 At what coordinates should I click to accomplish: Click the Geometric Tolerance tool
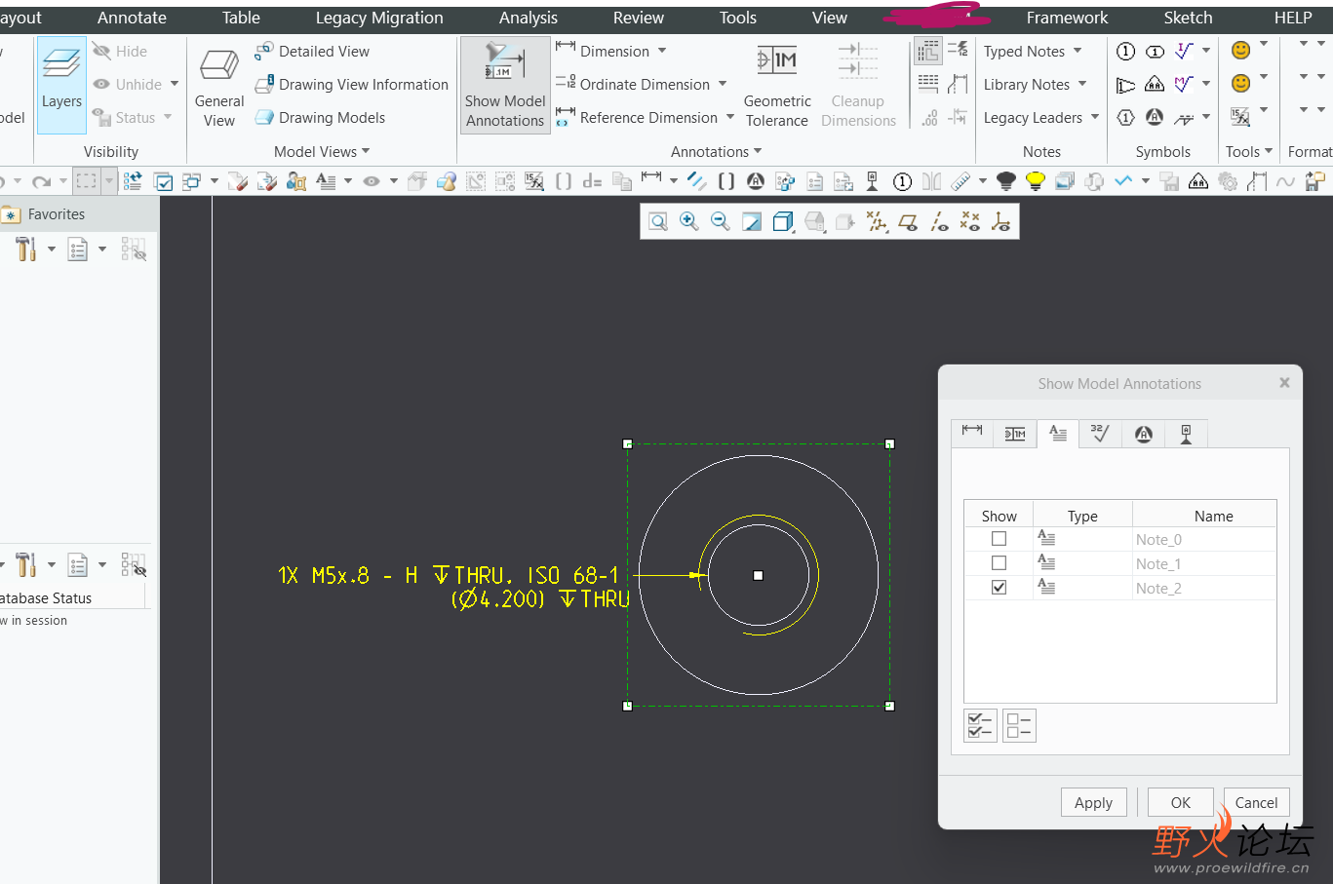pos(777,86)
